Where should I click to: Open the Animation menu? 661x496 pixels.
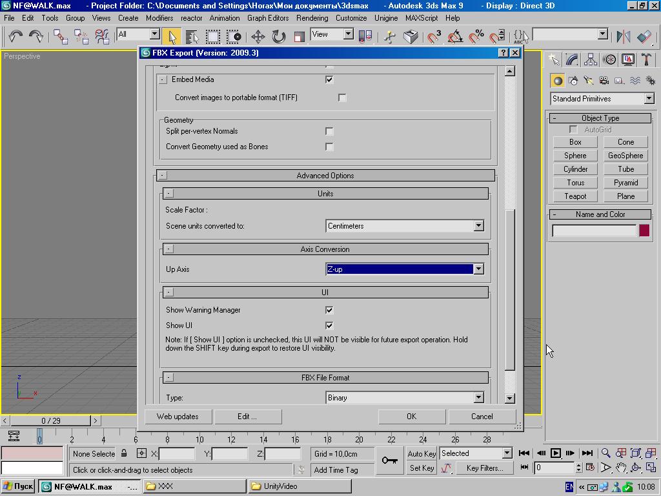point(224,18)
